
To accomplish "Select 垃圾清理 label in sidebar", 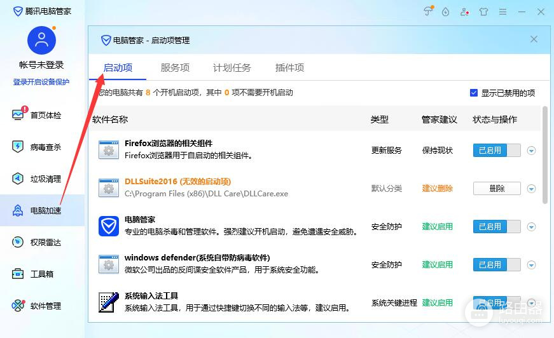I will tap(46, 179).
